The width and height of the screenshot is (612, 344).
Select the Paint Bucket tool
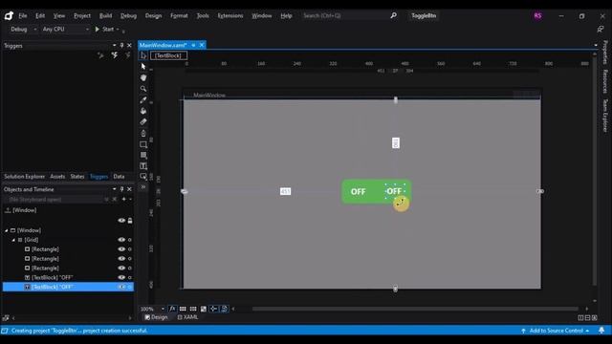[143, 111]
